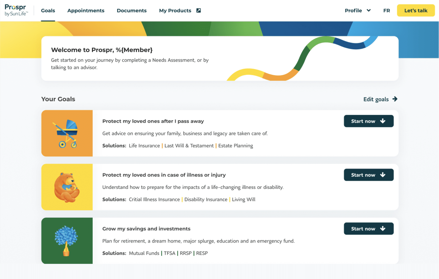The image size is (439, 279).
Task: Select 'Protect my loved ones after I pass away' title
Action: 153,121
